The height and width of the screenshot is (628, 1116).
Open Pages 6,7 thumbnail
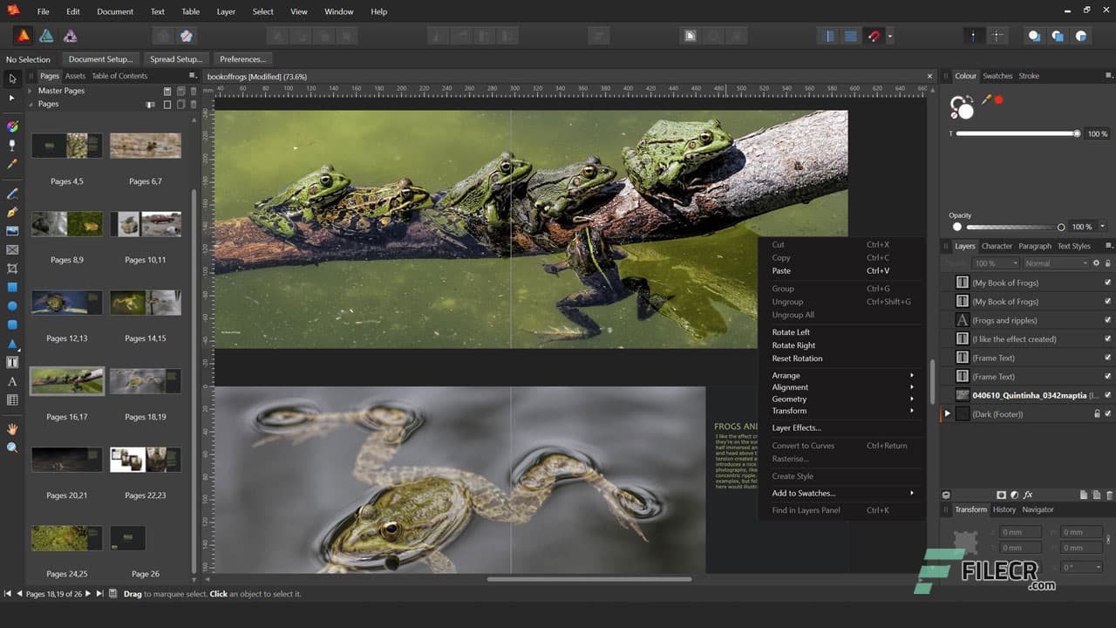(x=145, y=146)
